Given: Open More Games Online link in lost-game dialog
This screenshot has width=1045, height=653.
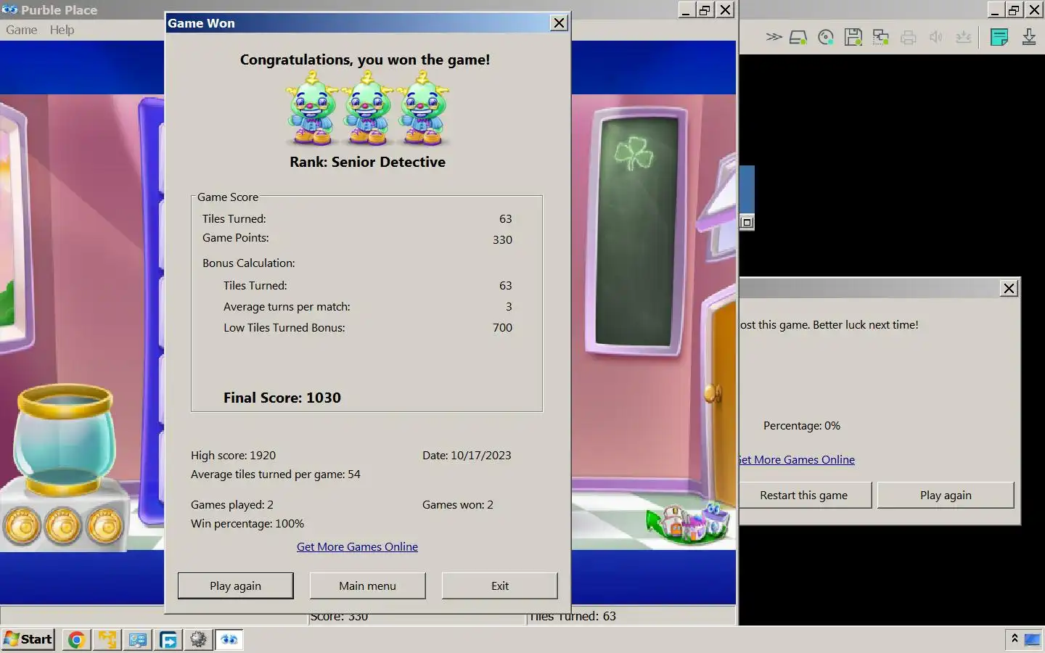Looking at the screenshot, I should pyautogui.click(x=797, y=459).
